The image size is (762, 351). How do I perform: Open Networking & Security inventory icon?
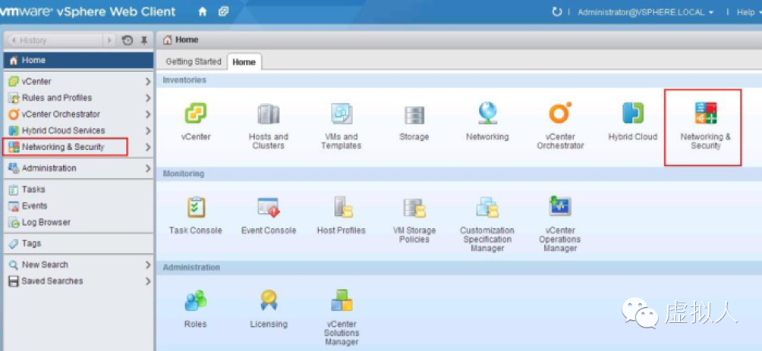tap(706, 114)
